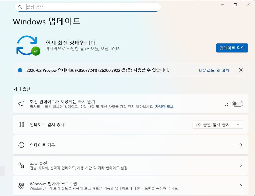Click the Windows 미리 보기 빌드 description text

[x=104, y=188]
